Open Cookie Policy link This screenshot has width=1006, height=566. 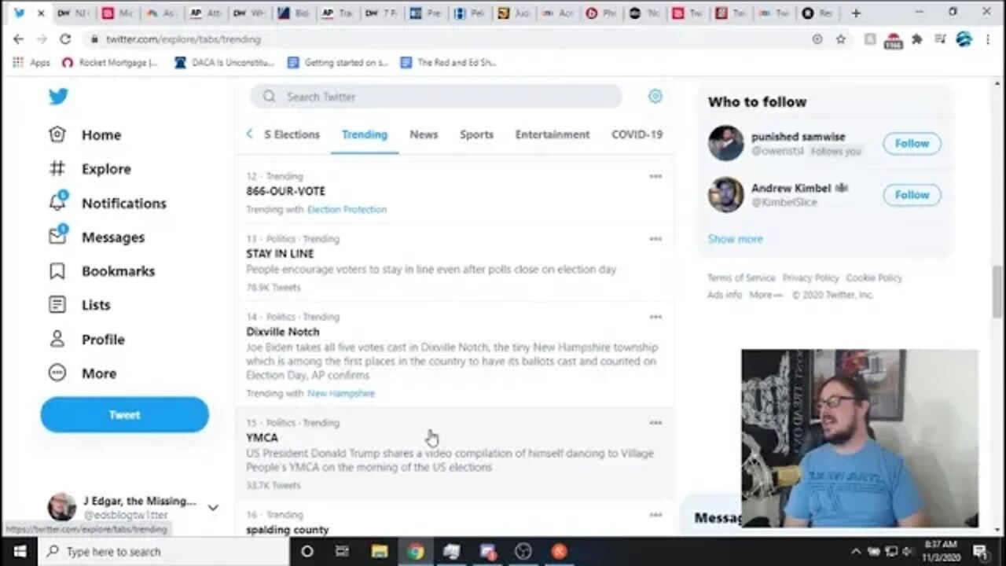click(x=874, y=278)
